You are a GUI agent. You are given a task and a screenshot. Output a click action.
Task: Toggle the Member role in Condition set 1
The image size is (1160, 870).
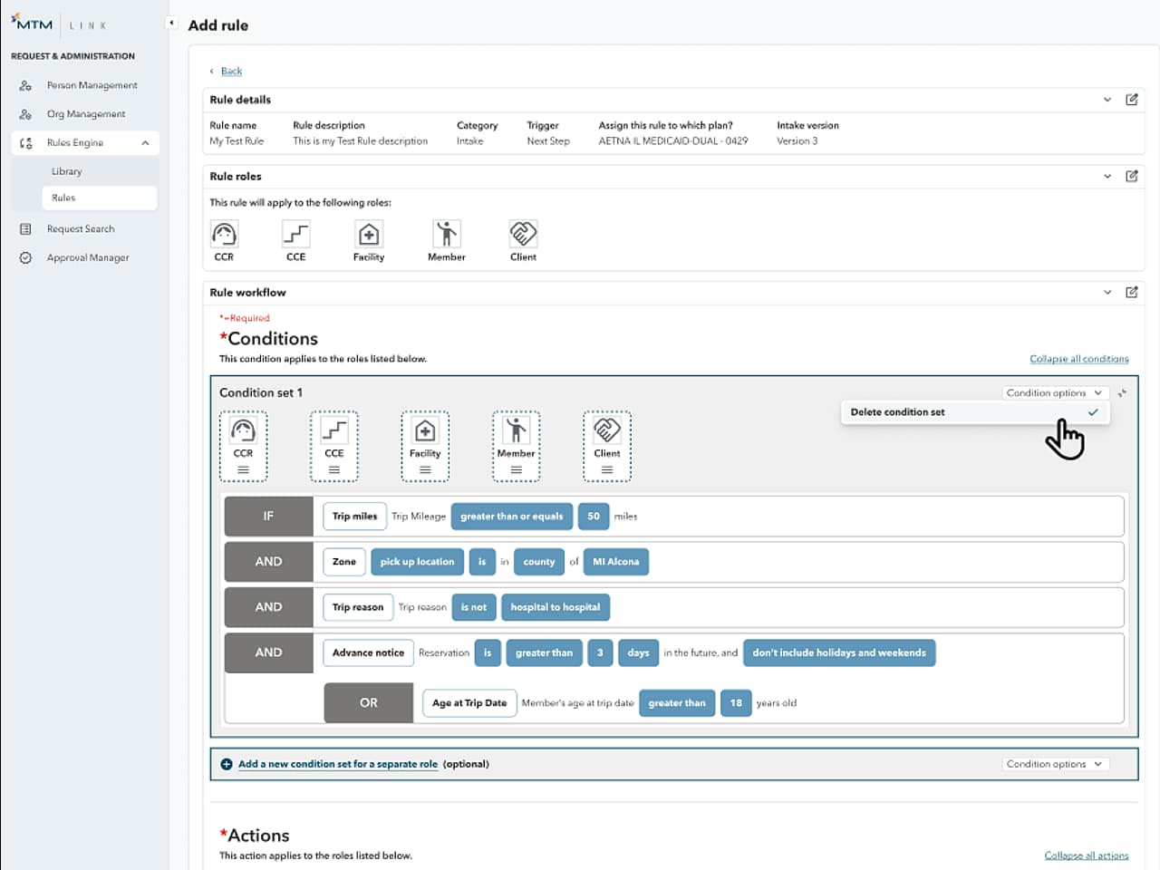[516, 446]
